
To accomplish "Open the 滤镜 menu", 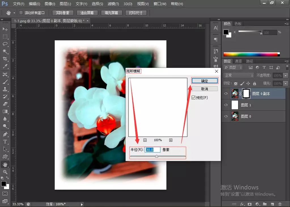I will pos(113,4).
